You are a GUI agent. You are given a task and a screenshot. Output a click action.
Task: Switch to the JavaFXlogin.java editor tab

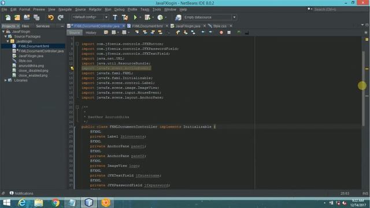point(187,26)
